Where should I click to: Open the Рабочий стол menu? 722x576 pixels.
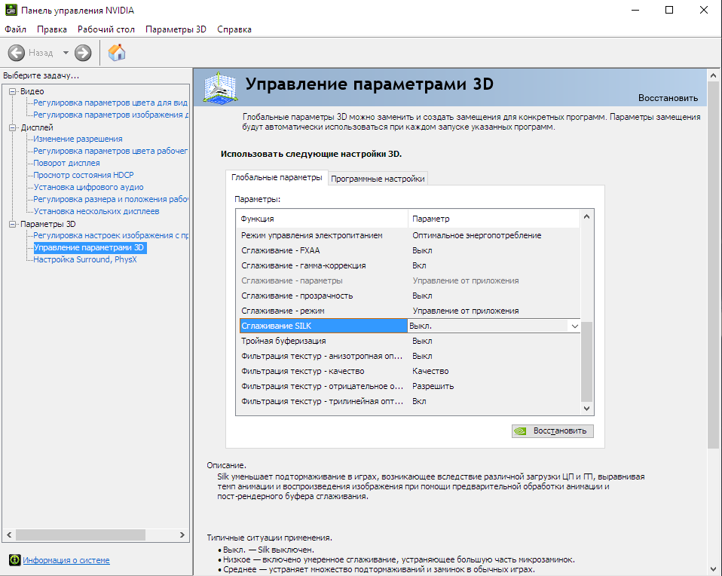pos(106,29)
